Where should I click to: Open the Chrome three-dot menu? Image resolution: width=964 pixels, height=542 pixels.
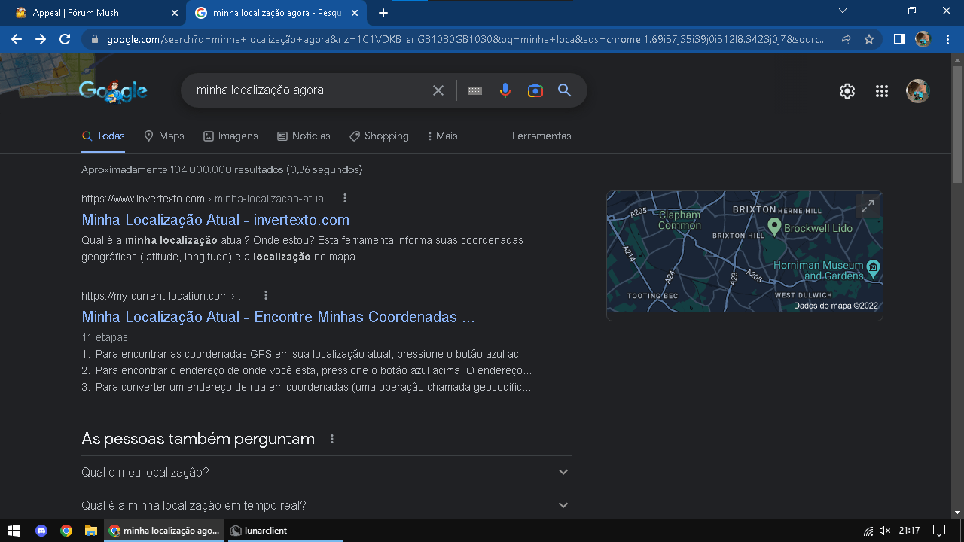[x=947, y=39]
